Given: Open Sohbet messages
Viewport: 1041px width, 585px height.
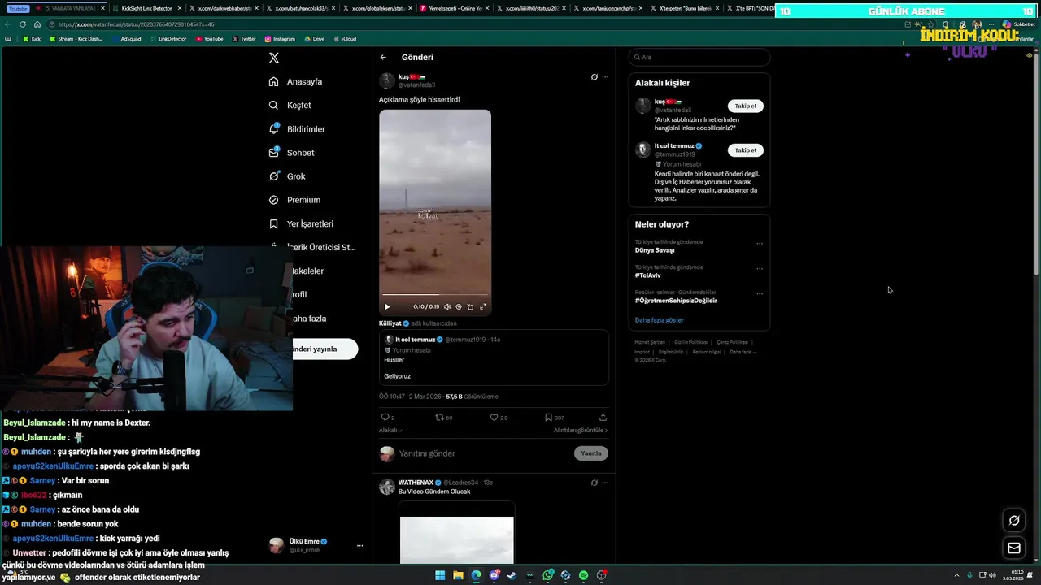Looking at the screenshot, I should point(291,153).
